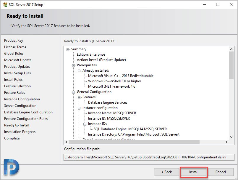Minimize the setup window
The width and height of the screenshot is (238, 180).
(204, 4)
